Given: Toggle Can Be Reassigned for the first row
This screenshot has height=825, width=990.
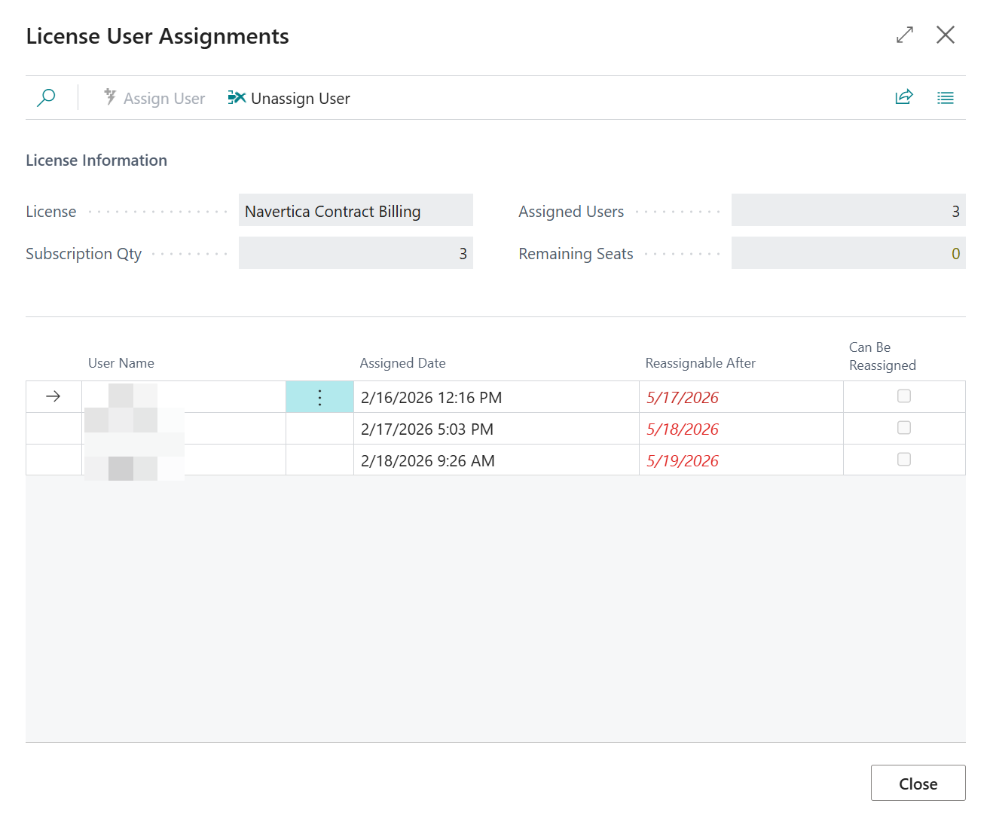Looking at the screenshot, I should tap(903, 396).
